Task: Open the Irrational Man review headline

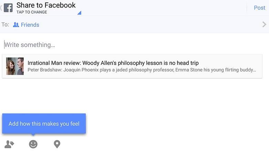Action: [113, 63]
